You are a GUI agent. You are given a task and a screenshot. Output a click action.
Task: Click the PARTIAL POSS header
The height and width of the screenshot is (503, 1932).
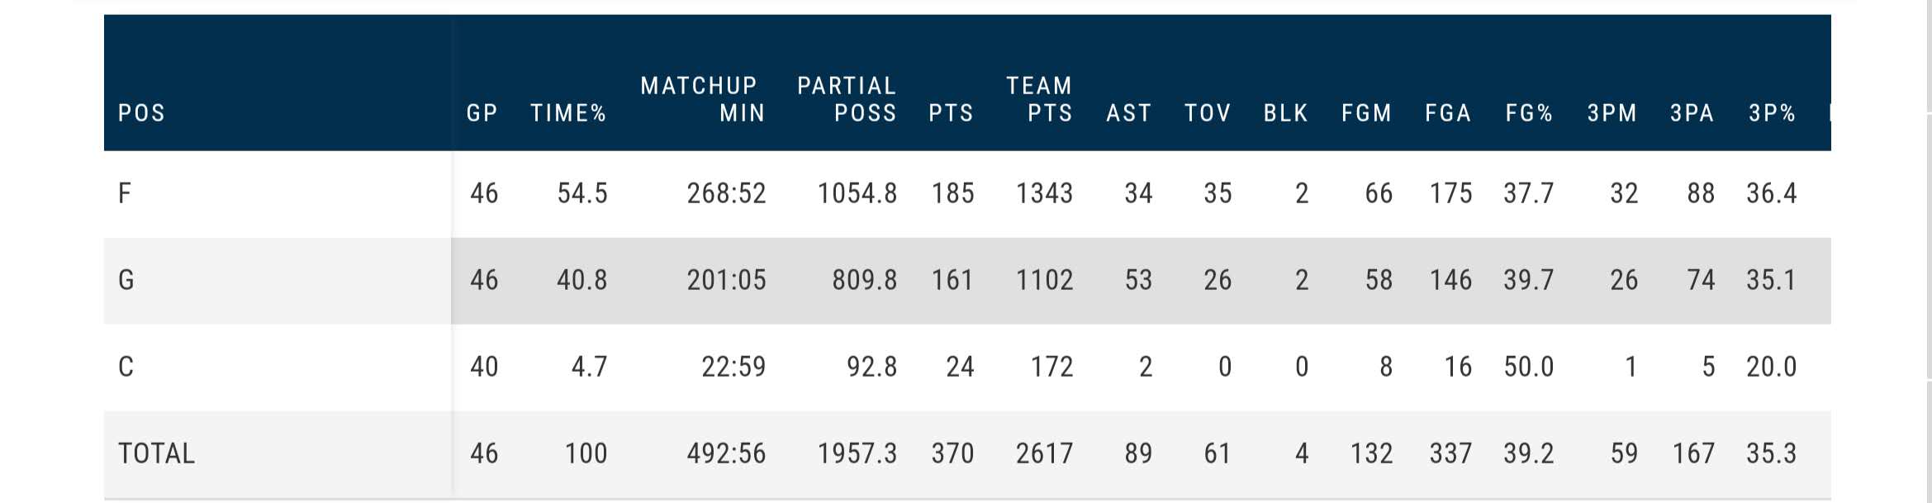tap(847, 99)
